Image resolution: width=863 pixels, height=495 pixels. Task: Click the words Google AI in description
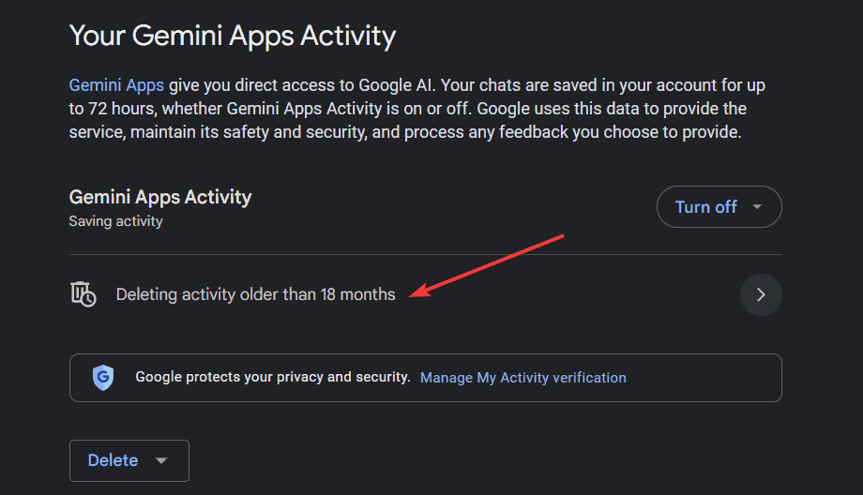click(395, 85)
